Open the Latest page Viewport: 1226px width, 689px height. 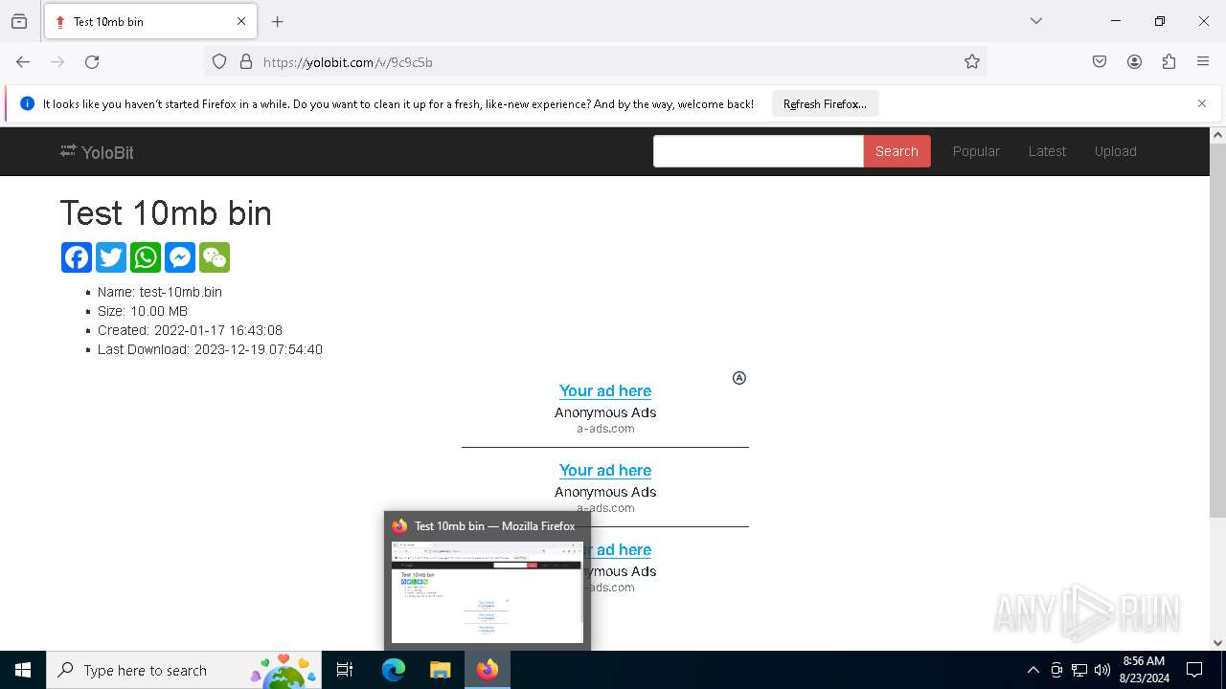click(1047, 151)
